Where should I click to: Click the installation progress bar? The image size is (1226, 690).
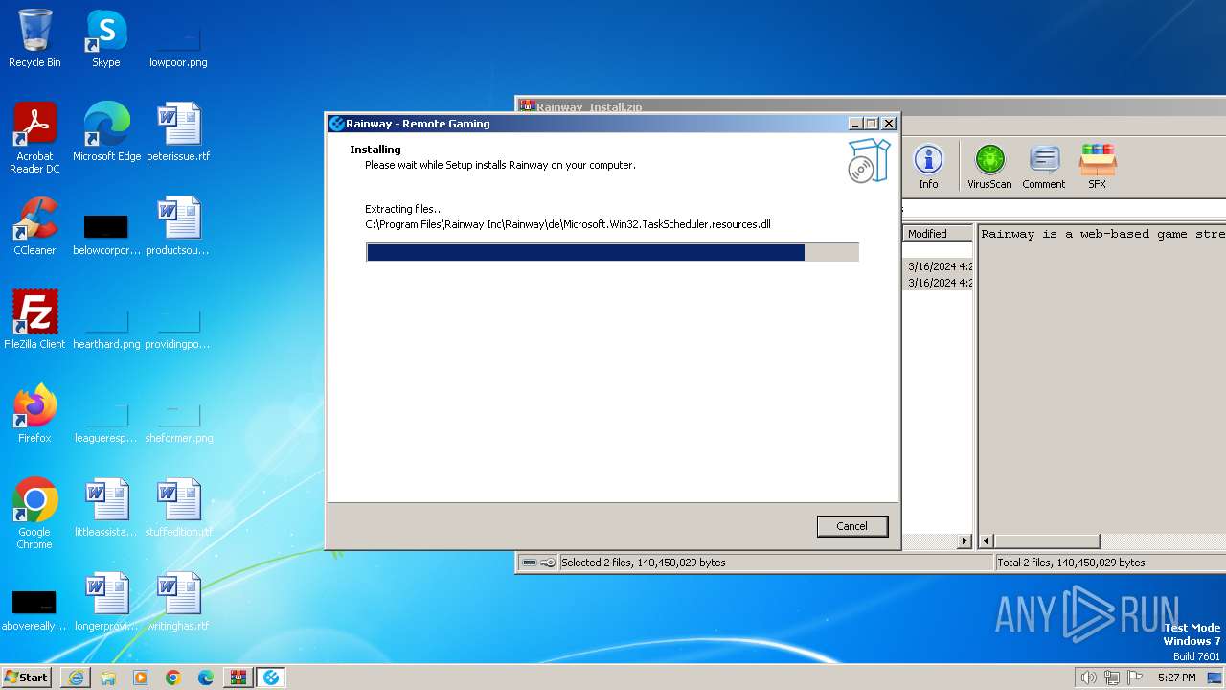(x=612, y=252)
